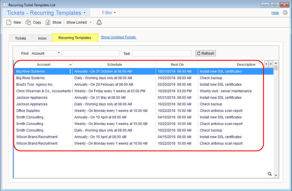Screen dimensions: 292x191
Task: Click the Show document icon
Action: [48, 22]
